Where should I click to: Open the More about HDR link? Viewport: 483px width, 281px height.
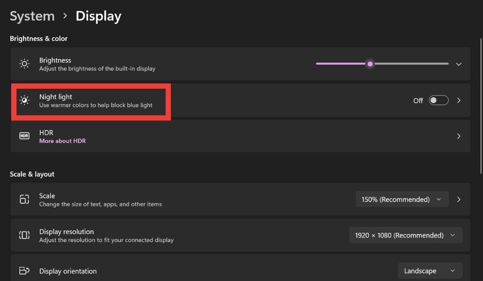(x=62, y=140)
